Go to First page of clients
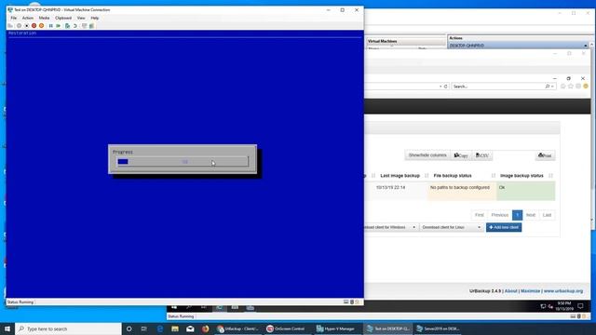Image resolution: width=596 pixels, height=335 pixels. 480,215
